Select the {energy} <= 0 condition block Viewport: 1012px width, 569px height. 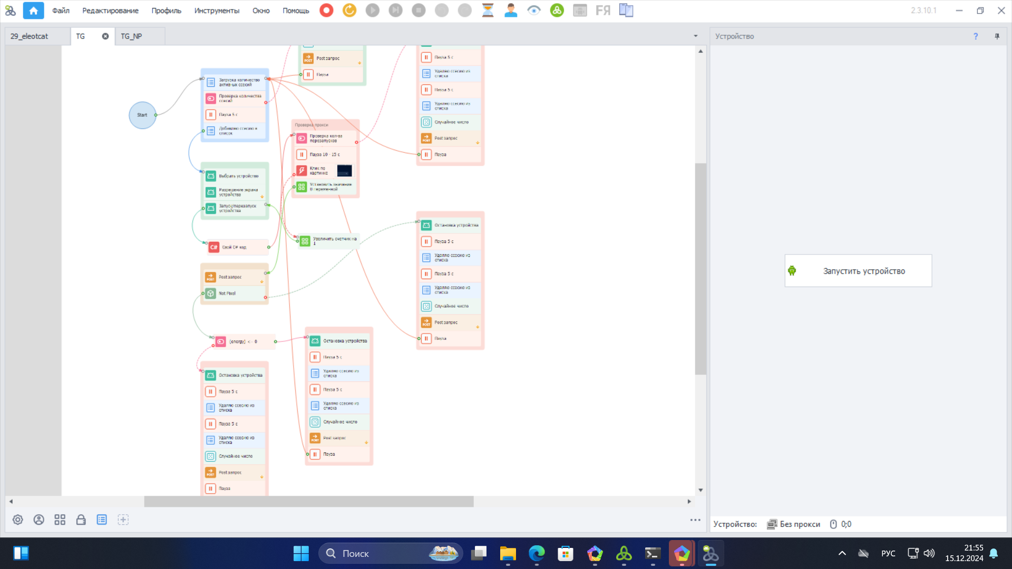(244, 341)
